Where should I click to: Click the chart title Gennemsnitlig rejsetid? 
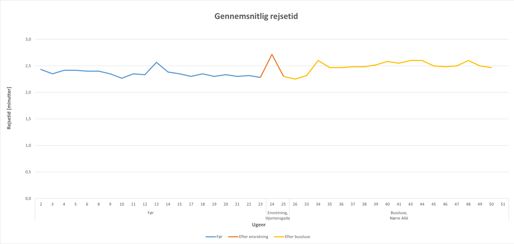[x=256, y=16]
